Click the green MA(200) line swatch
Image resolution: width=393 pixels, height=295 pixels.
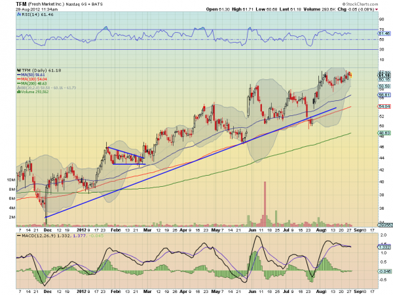click(x=19, y=83)
